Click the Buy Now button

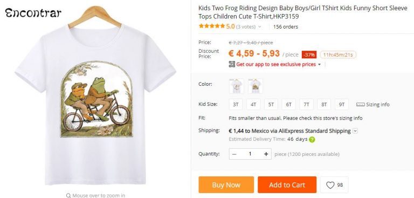[226, 185]
